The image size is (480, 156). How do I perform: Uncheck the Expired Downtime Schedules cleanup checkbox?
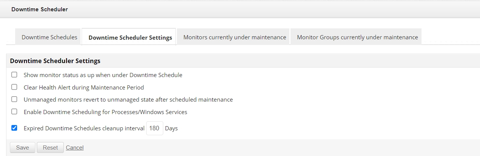pos(14,128)
